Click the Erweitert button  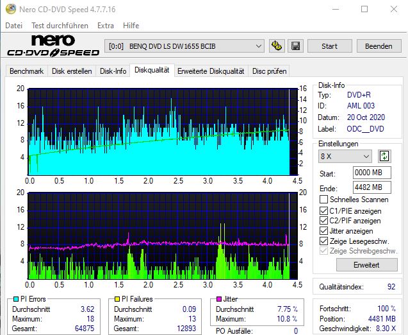(x=357, y=264)
